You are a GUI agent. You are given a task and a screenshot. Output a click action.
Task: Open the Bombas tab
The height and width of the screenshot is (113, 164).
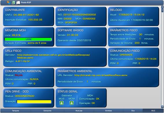tap(108, 111)
